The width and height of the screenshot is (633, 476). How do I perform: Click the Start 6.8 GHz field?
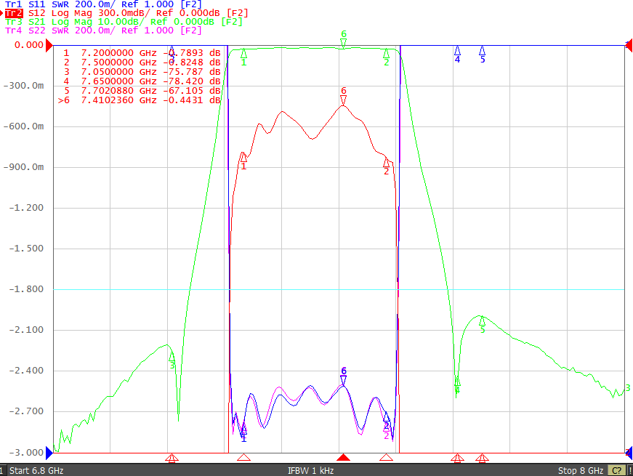36,471
